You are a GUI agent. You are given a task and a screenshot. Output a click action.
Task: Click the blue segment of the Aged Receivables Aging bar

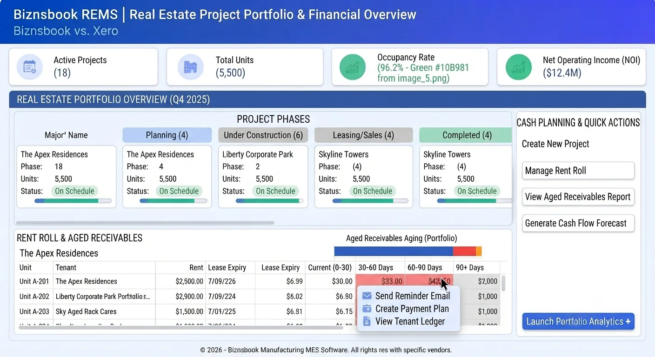click(x=394, y=251)
